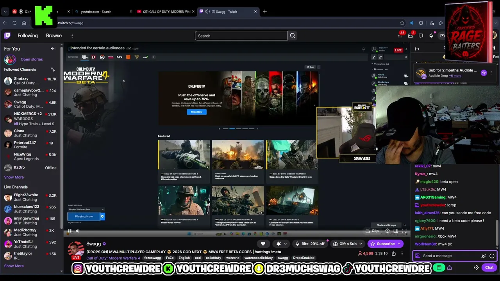Open the Subscribe dropdown
Viewport: 500px width, 281px height.
coord(399,244)
